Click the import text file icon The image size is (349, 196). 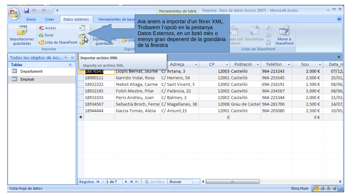tap(83, 28)
